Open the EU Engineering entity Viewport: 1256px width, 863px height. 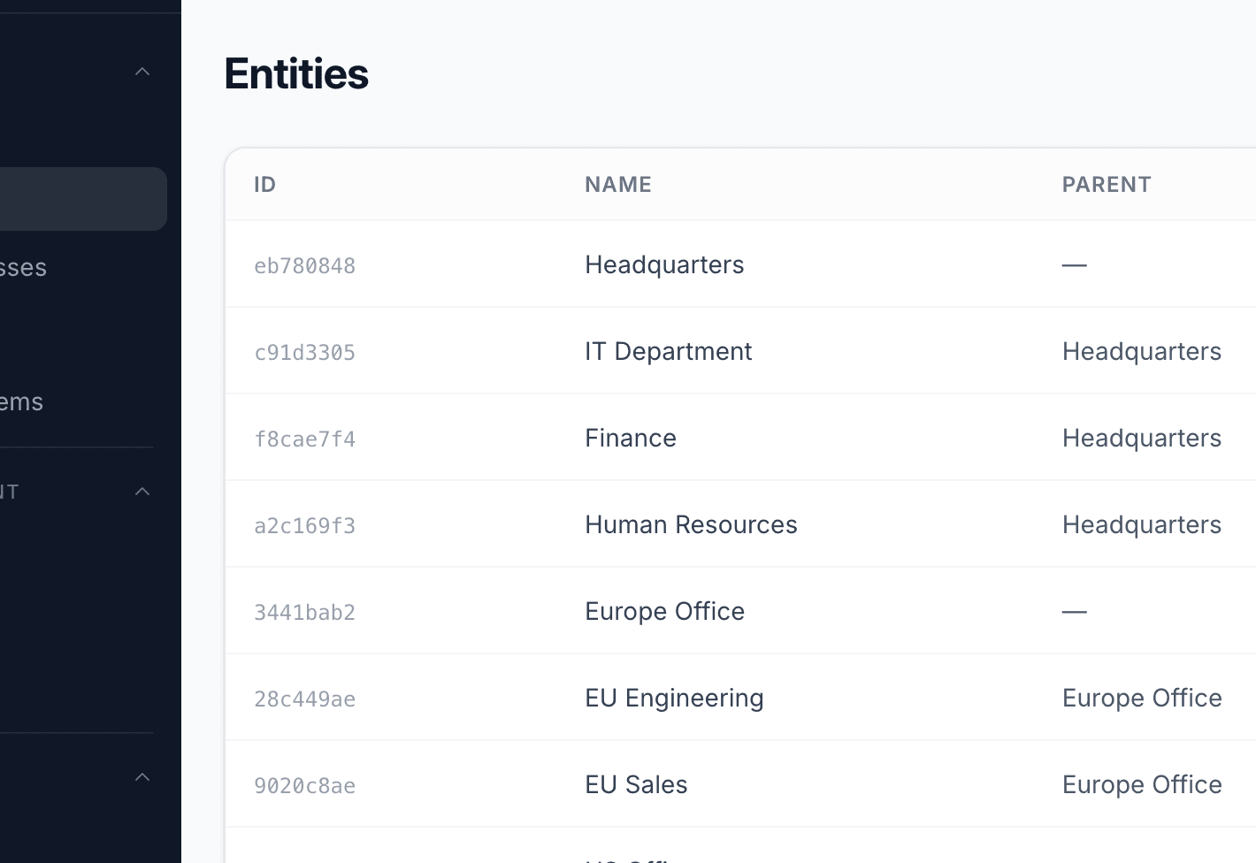click(673, 697)
